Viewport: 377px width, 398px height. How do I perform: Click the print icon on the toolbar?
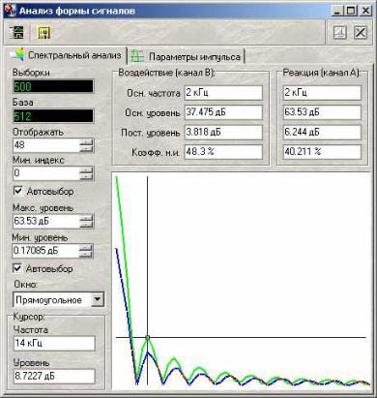pyautogui.click(x=339, y=33)
